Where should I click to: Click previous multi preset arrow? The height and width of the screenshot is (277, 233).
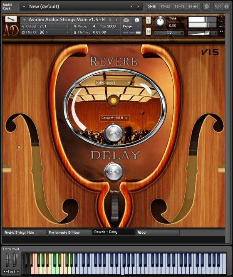point(132,7)
